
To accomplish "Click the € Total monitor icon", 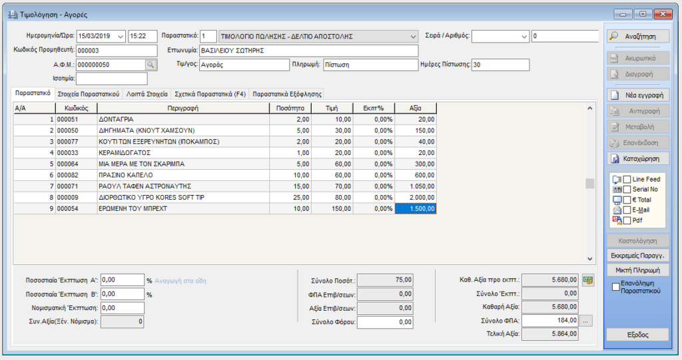I will tap(617, 200).
